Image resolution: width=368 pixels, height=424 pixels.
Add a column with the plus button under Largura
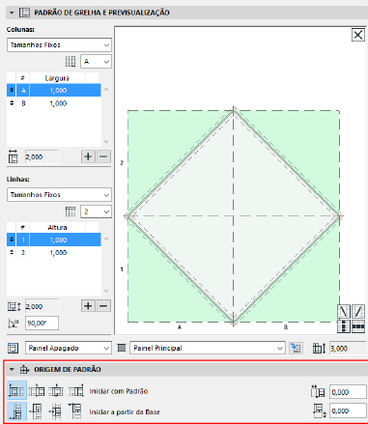[88, 156]
